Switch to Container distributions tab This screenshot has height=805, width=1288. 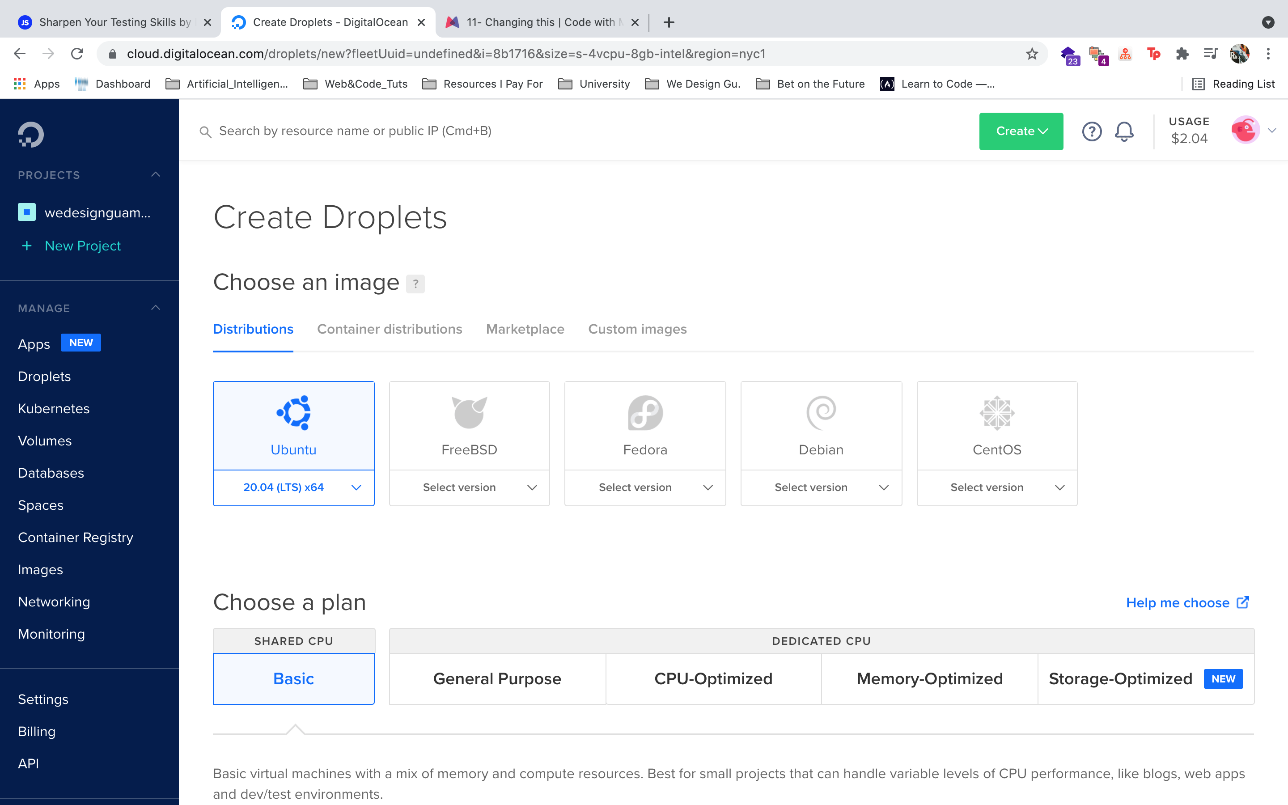390,329
